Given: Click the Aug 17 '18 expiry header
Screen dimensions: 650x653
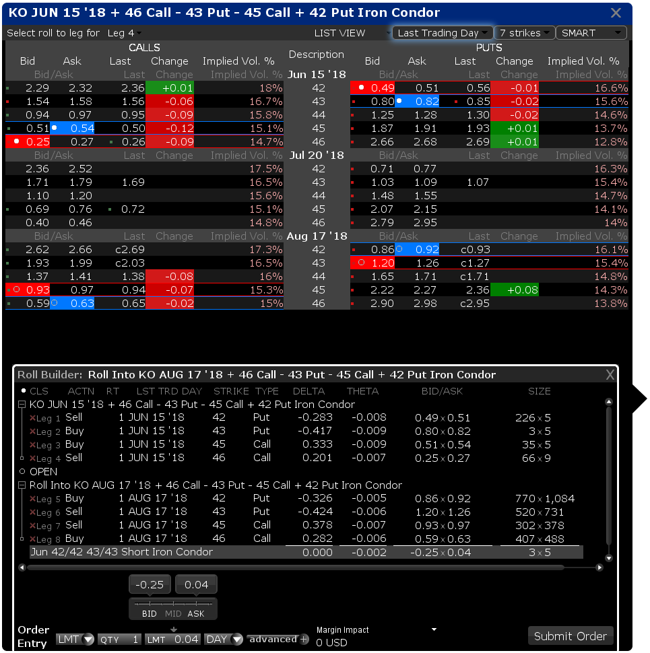Looking at the screenshot, I should pyautogui.click(x=317, y=236).
